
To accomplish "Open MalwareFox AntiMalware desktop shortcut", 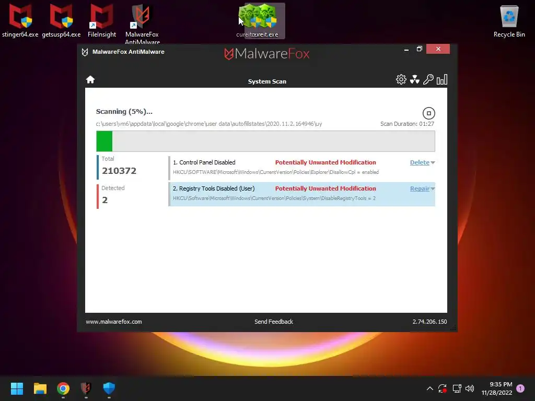I will pyautogui.click(x=142, y=24).
